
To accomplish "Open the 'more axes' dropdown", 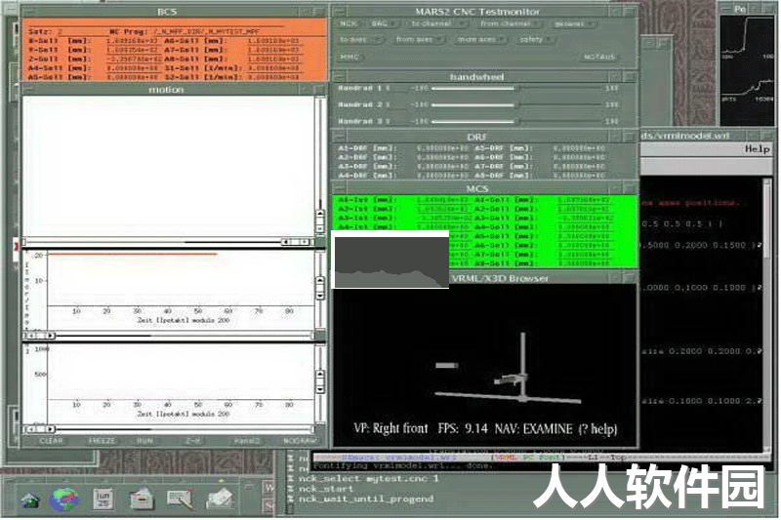I will pos(479,39).
